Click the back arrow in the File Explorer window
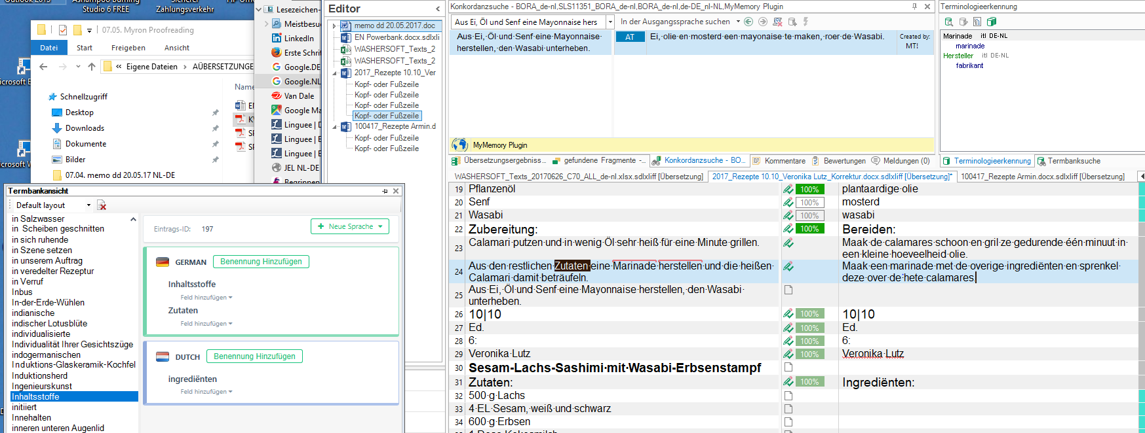Image resolution: width=1145 pixels, height=433 pixels. pyautogui.click(x=43, y=66)
